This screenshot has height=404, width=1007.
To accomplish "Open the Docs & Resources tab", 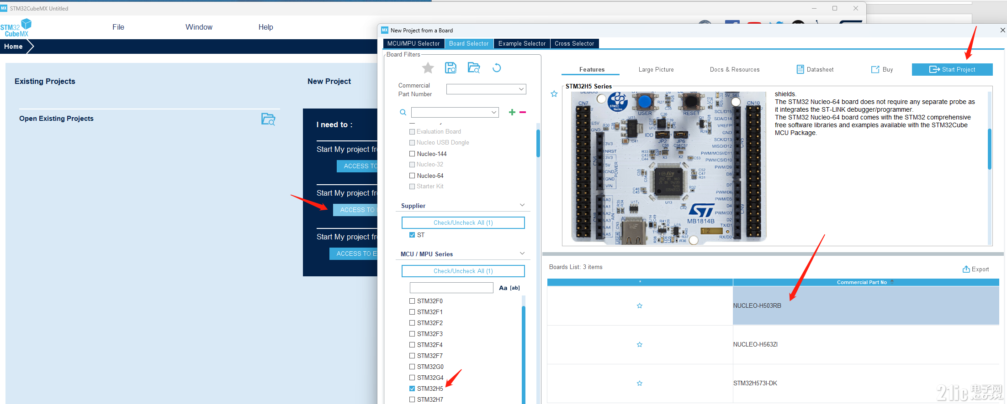I will [x=735, y=70].
